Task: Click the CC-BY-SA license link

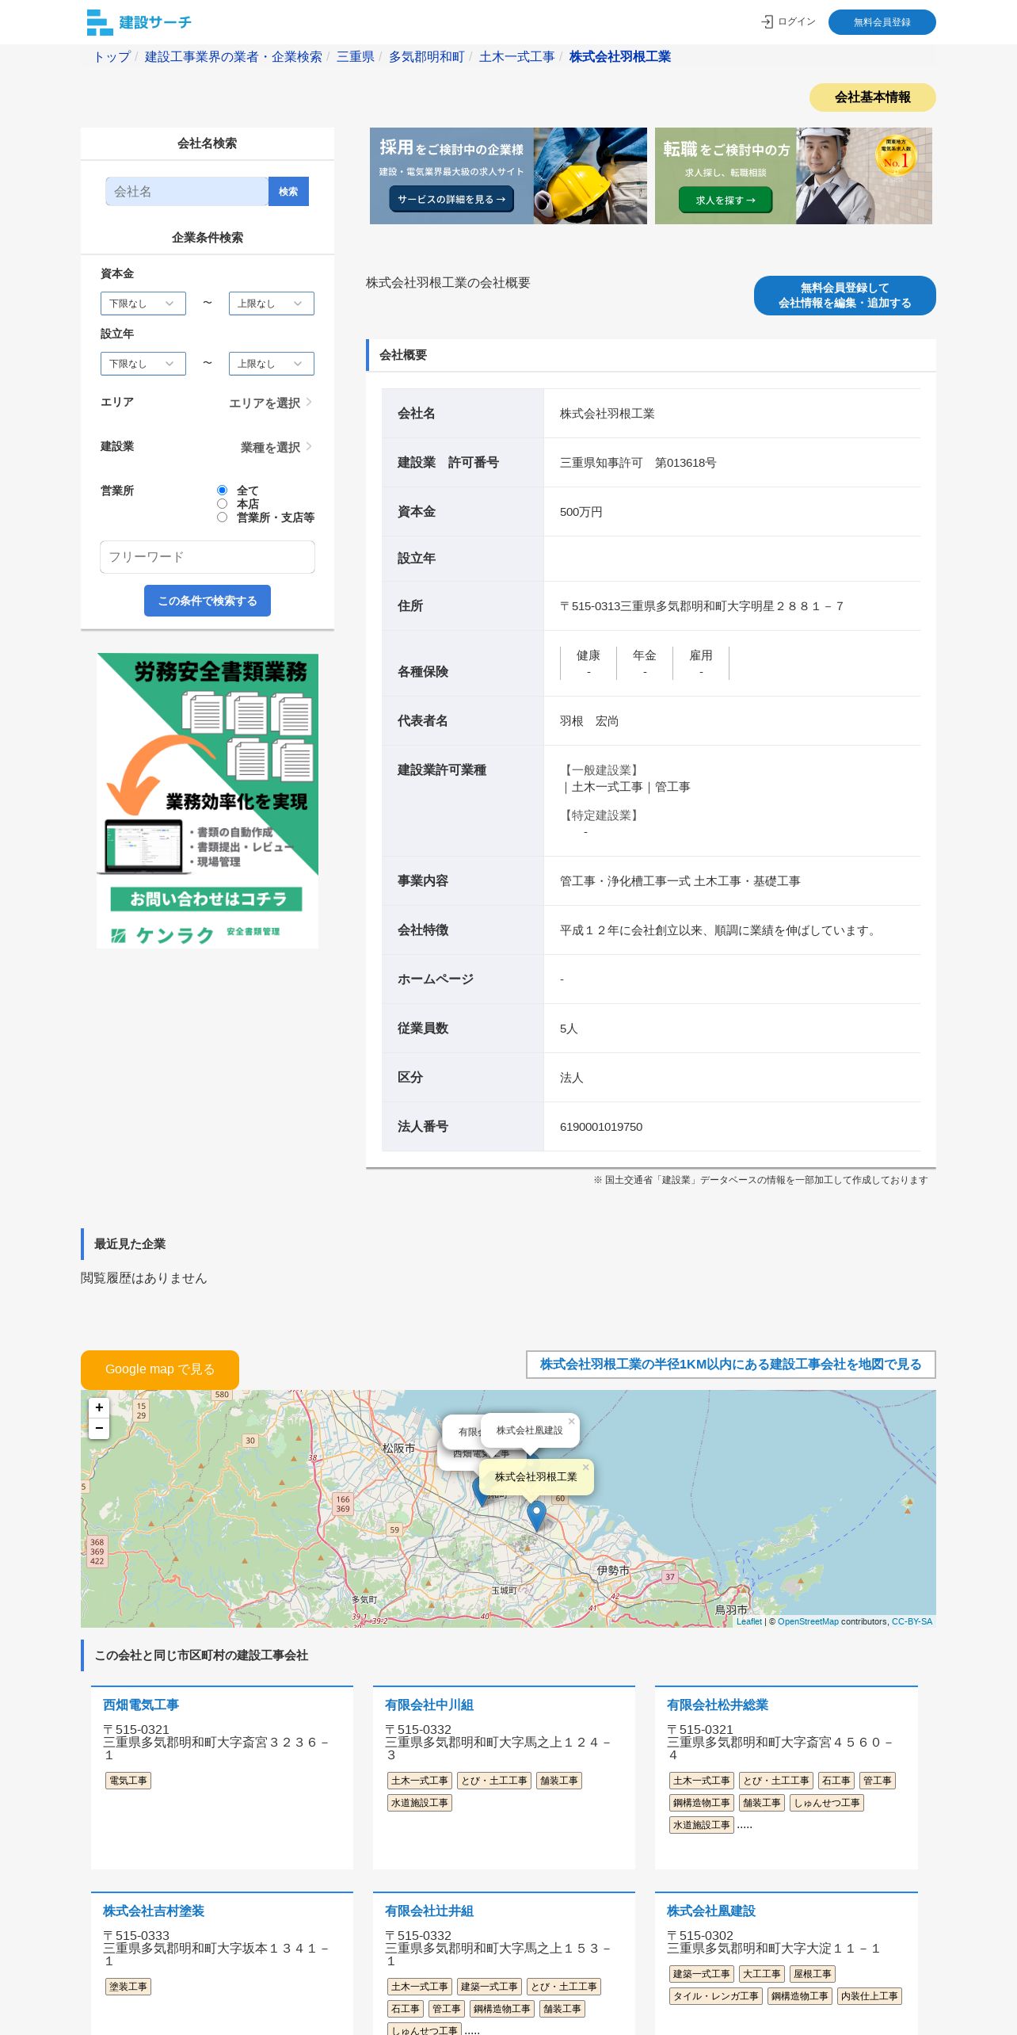Action: pos(912,1621)
